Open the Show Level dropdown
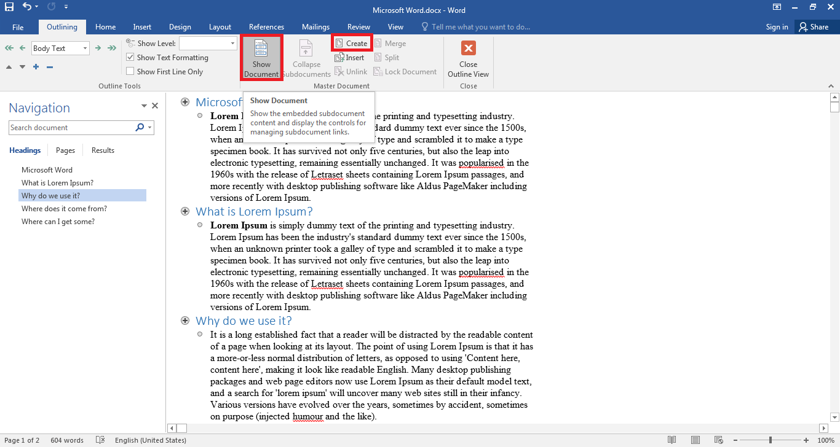This screenshot has height=447, width=840. point(231,43)
